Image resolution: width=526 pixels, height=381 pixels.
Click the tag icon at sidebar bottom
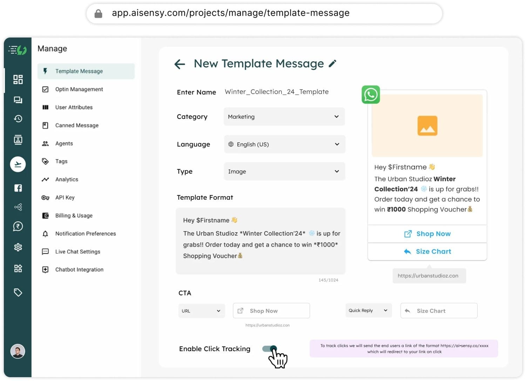pos(18,292)
